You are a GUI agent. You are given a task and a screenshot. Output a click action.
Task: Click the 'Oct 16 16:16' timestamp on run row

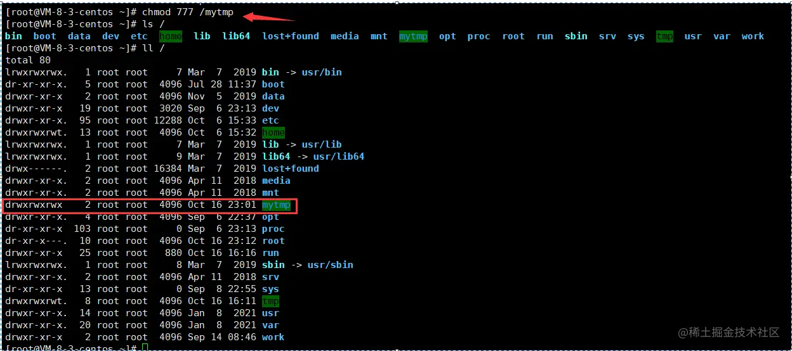tap(221, 253)
